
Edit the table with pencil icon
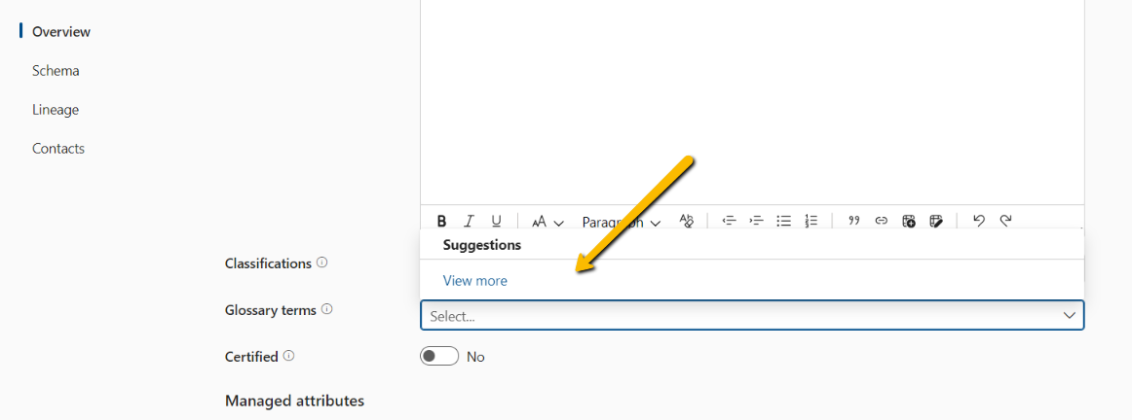(x=935, y=221)
